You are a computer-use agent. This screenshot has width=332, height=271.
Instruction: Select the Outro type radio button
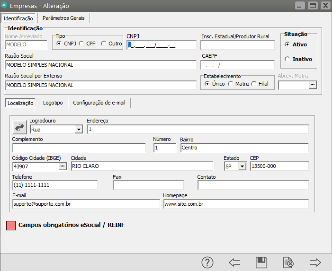pos(104,44)
